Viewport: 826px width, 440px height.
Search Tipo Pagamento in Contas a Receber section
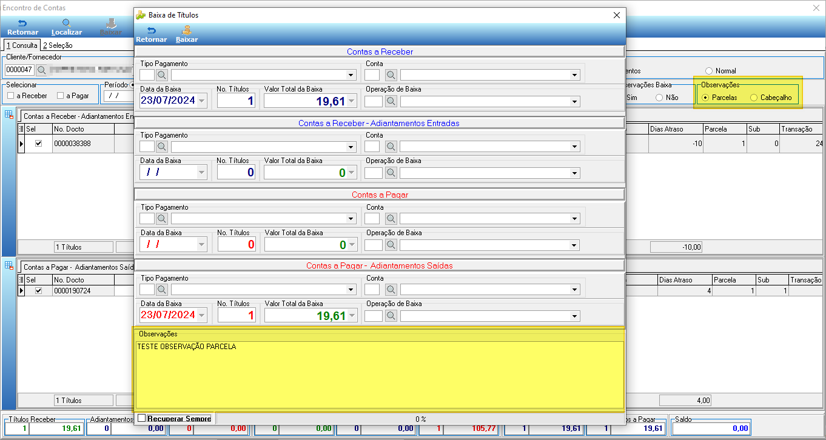[163, 75]
